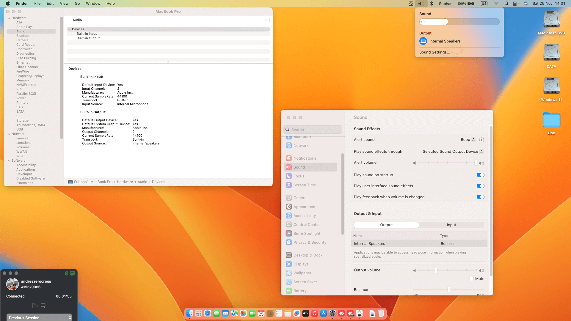This screenshot has height=321, width=571.
Task: Open Apple Music from the Dock
Action: 315,313
